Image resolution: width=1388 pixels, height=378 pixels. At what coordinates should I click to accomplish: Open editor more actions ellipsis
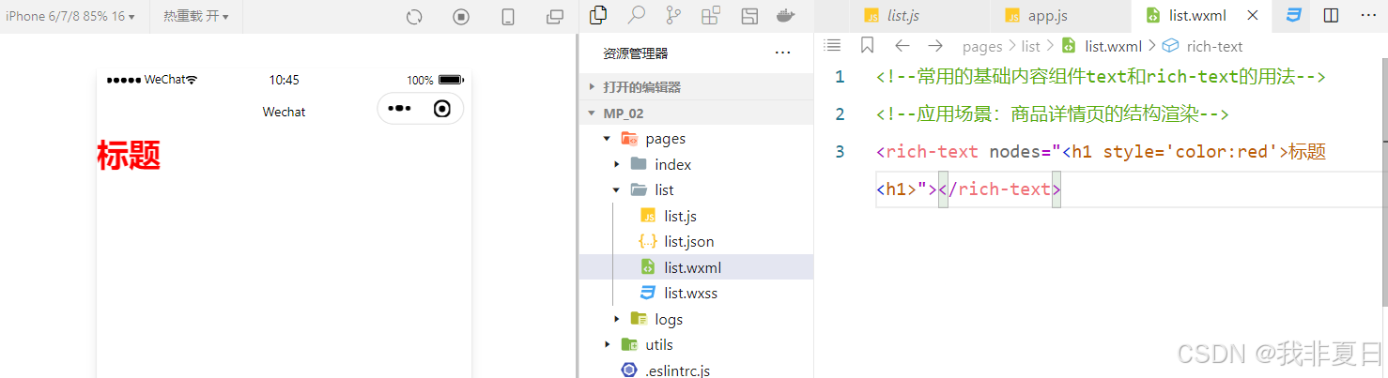1367,16
